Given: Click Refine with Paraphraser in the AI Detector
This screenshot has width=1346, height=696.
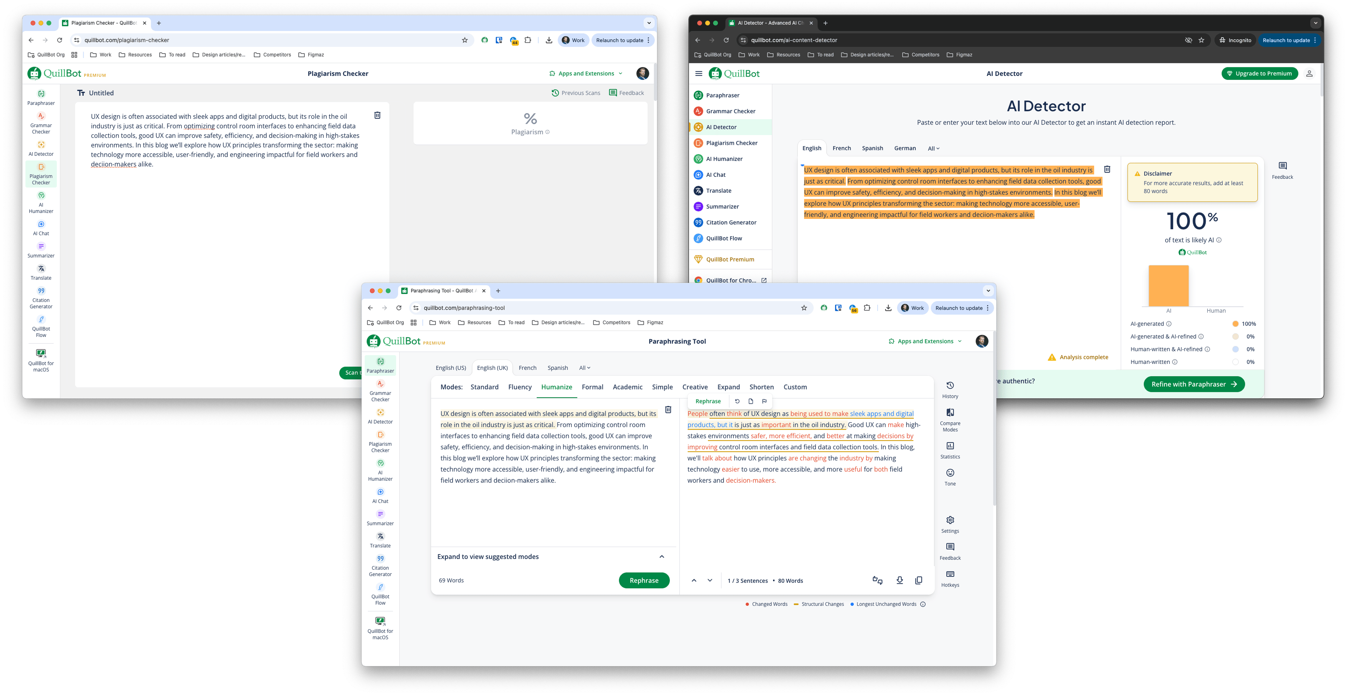Looking at the screenshot, I should 1194,384.
